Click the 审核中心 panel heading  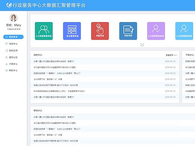point(38,110)
